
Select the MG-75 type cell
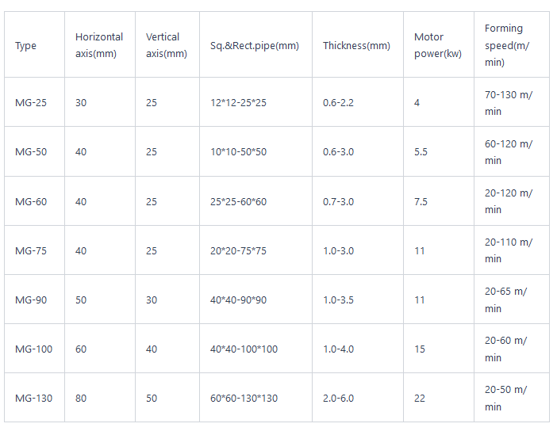(x=31, y=251)
